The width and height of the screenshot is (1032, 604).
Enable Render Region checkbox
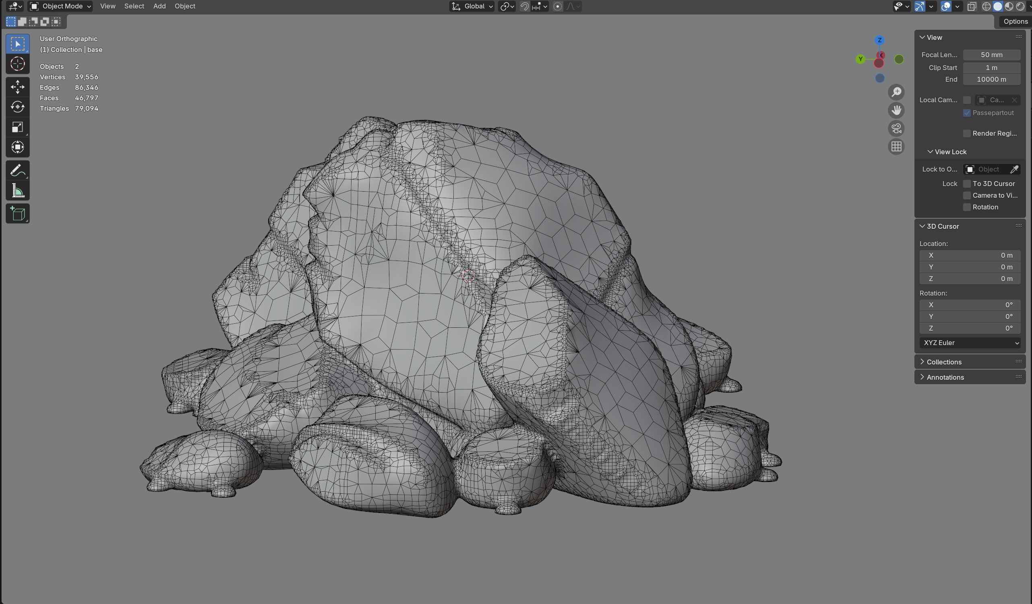[967, 134]
